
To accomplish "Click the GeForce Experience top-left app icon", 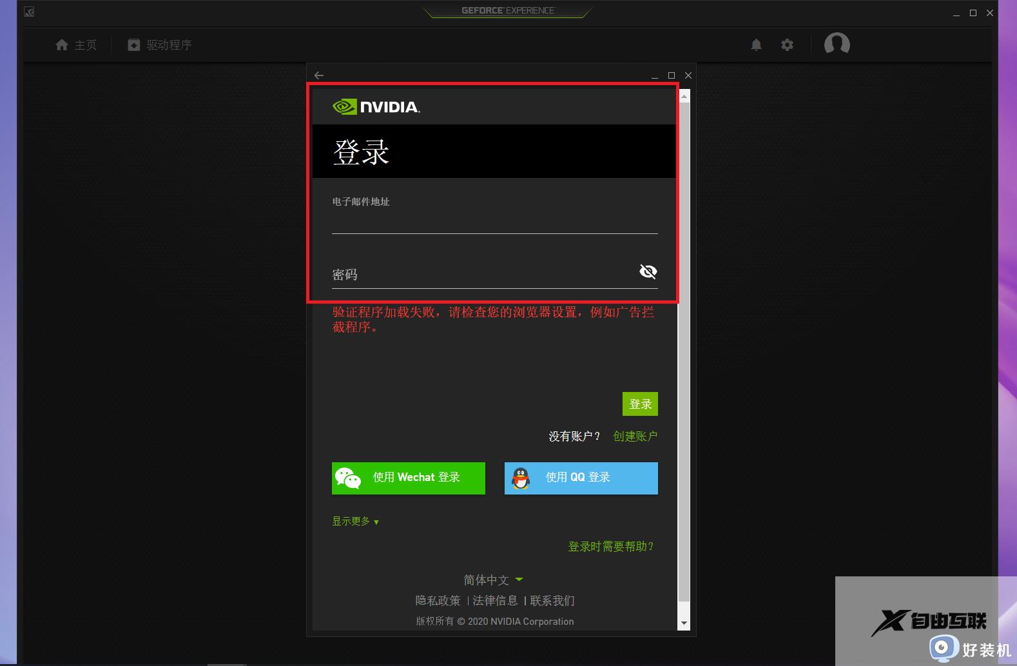I will click(29, 12).
